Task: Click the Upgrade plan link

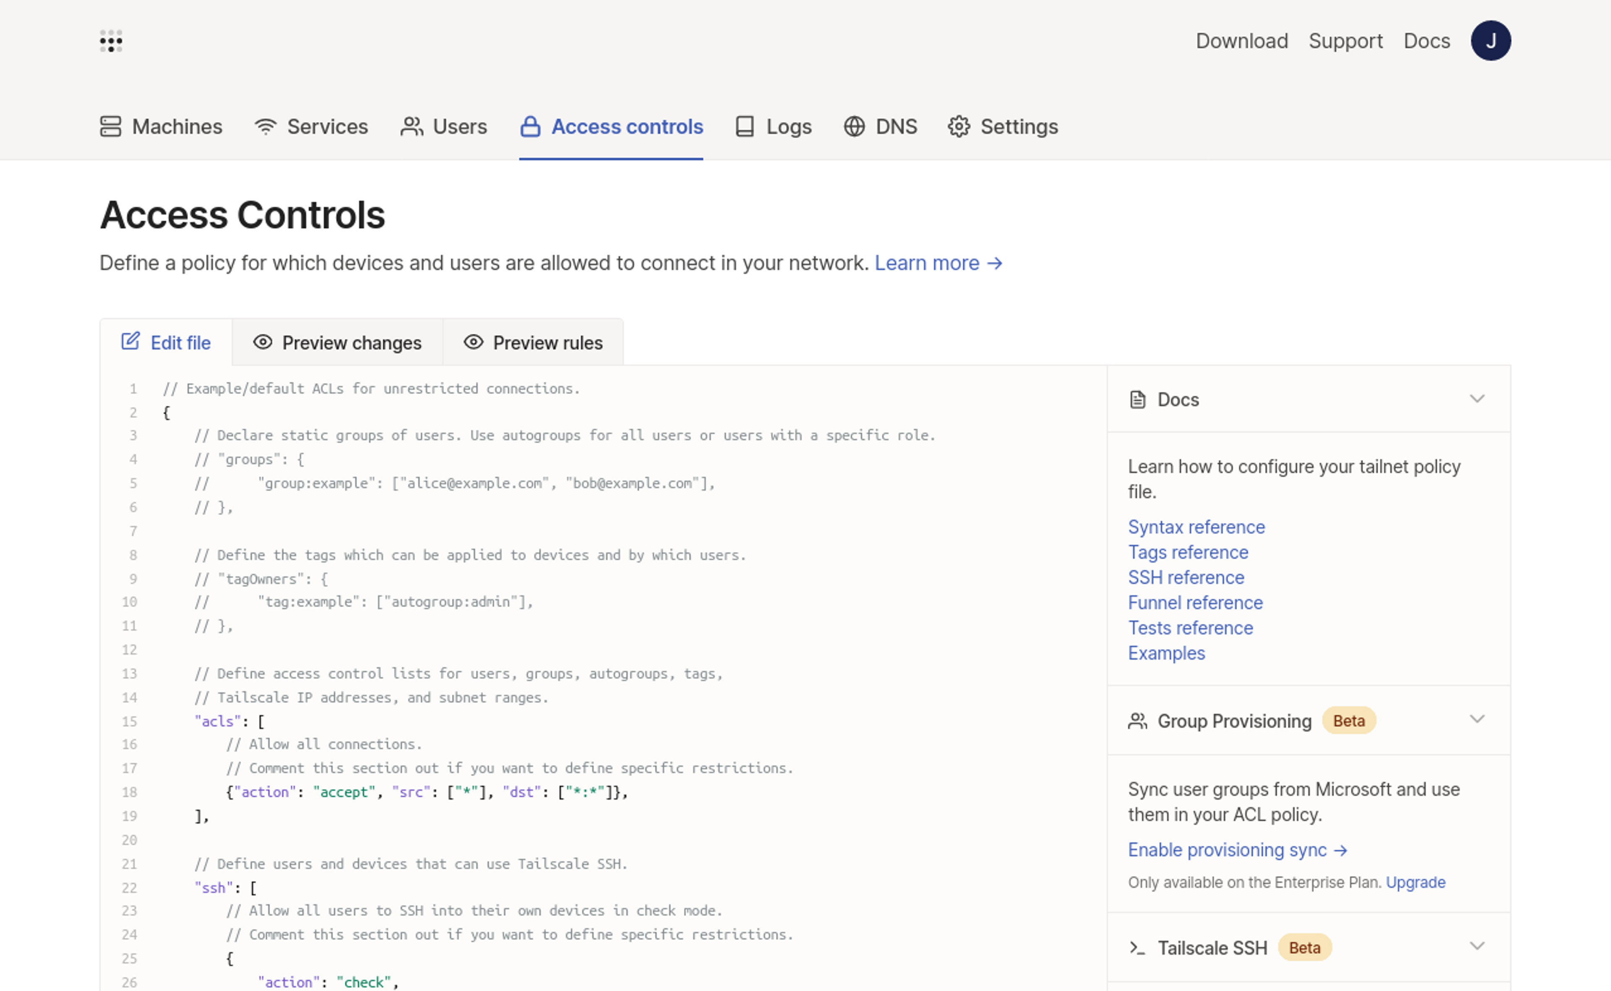Action: (x=1415, y=883)
